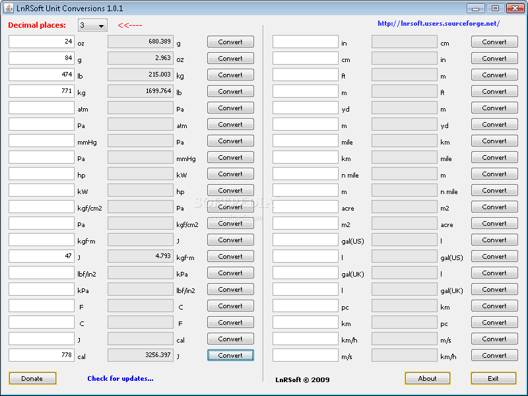Convert J to kgf·m
This screenshot has height=396, width=528.
230,256
